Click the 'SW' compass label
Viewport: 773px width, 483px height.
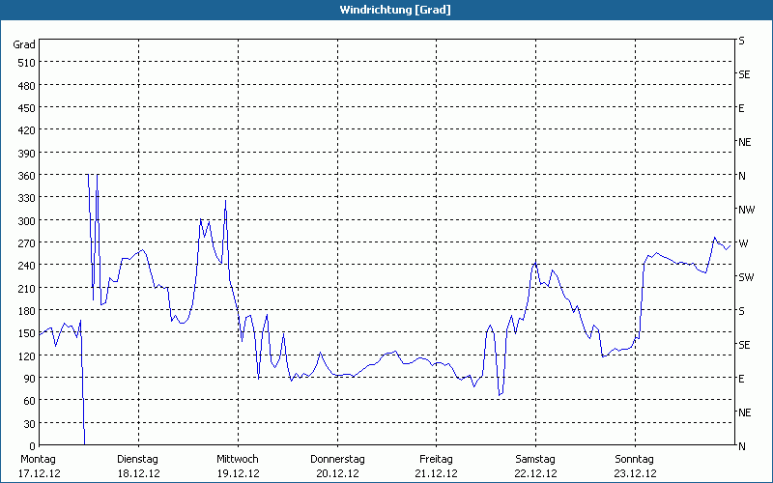coord(746,277)
